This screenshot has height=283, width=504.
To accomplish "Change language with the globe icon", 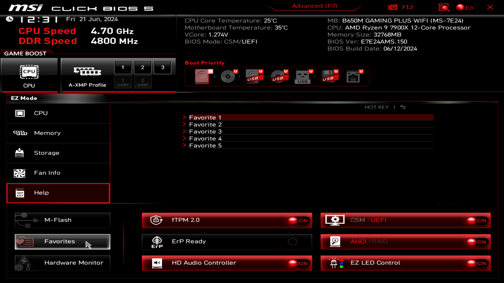I will (x=460, y=7).
